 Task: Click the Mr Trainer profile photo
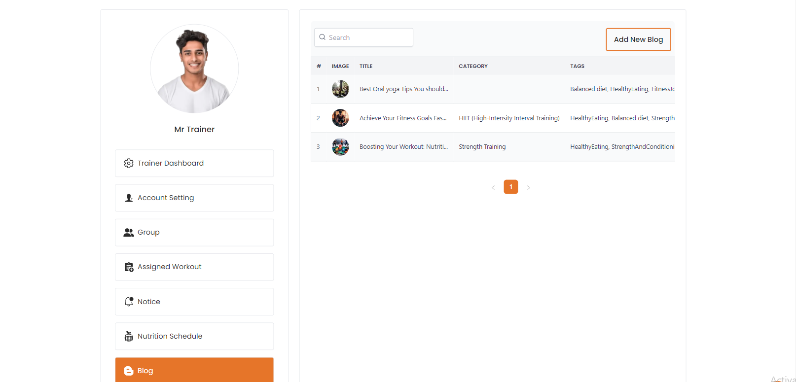194,69
